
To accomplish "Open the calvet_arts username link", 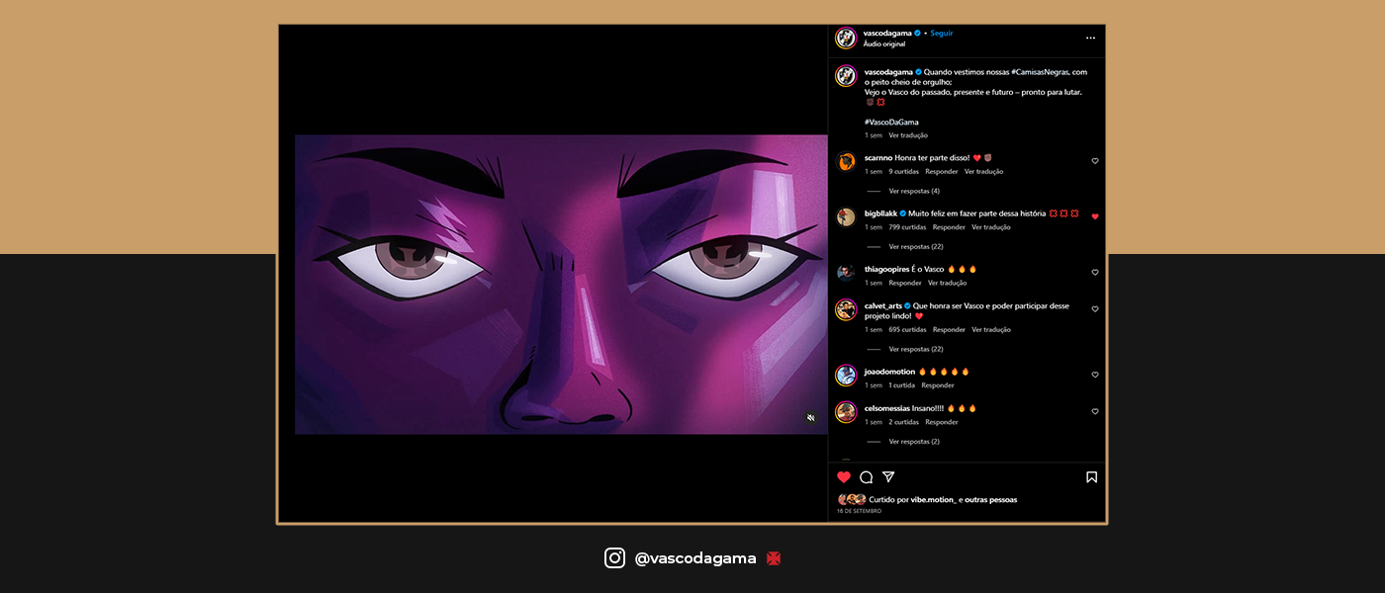I will (883, 306).
